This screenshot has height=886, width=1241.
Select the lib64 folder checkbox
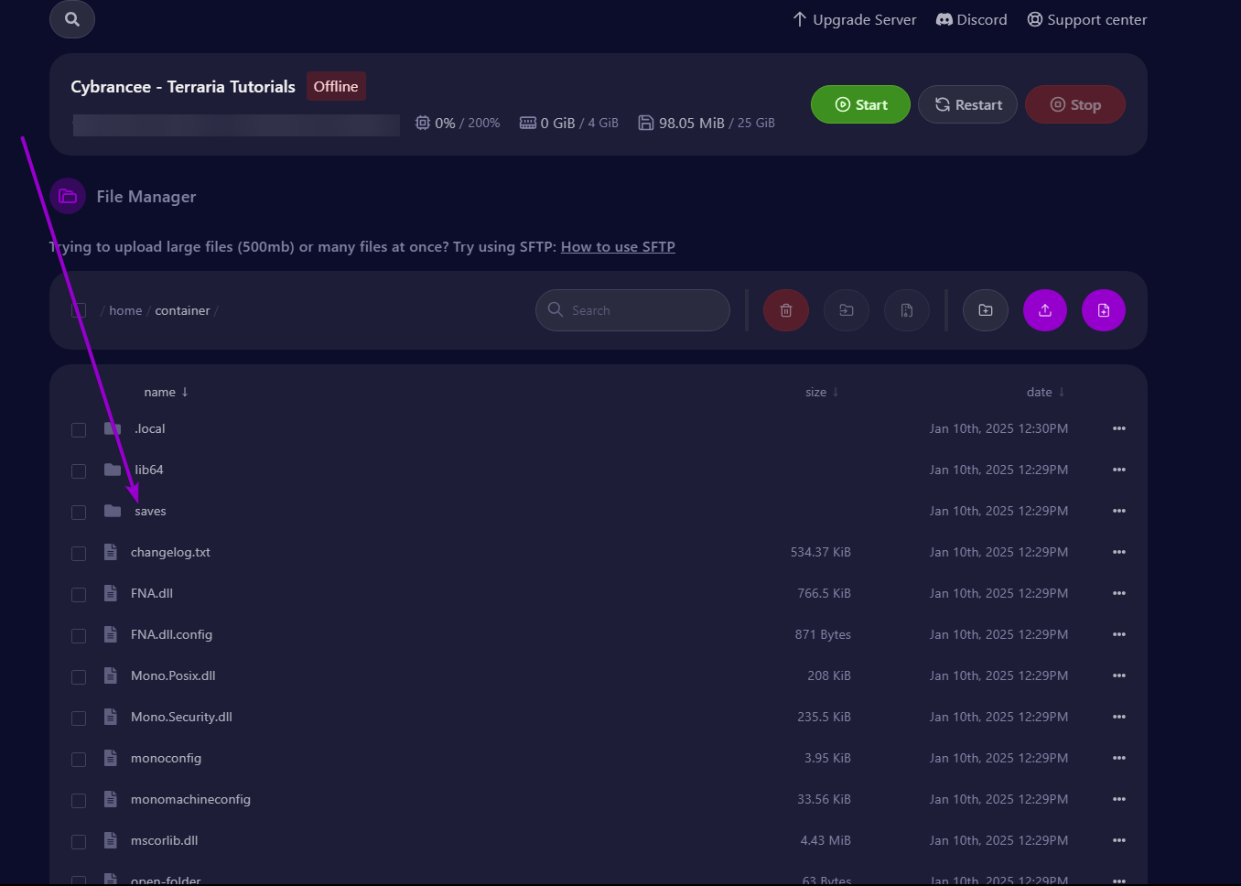click(x=79, y=470)
